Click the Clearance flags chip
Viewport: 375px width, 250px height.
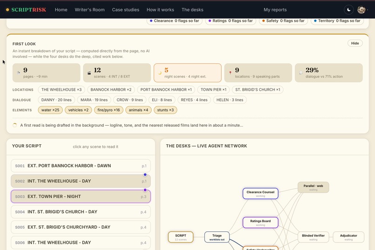click(x=174, y=21)
